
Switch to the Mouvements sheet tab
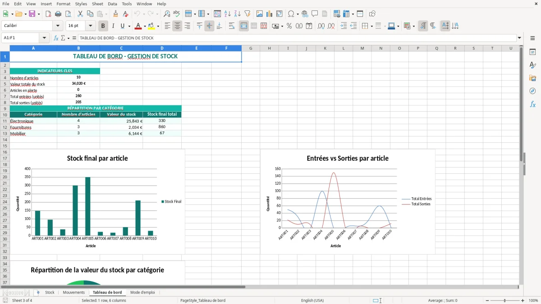pyautogui.click(x=73, y=293)
